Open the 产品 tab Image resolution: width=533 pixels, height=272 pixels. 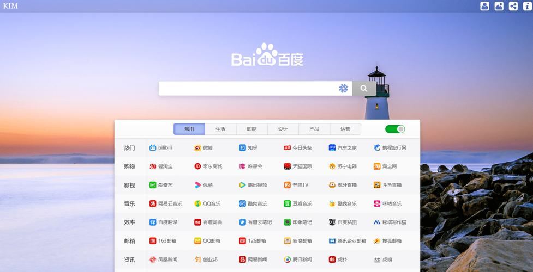pos(314,129)
